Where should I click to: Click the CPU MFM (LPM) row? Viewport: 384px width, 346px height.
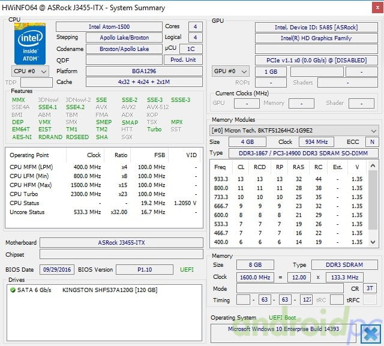click(104, 167)
